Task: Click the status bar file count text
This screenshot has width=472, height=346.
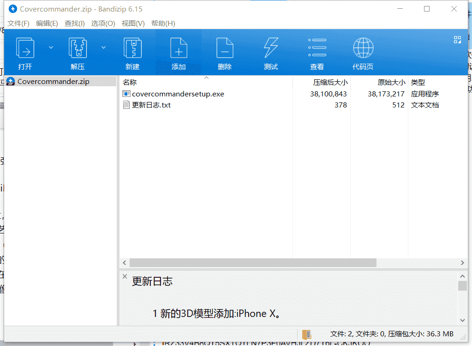Action: click(392, 334)
